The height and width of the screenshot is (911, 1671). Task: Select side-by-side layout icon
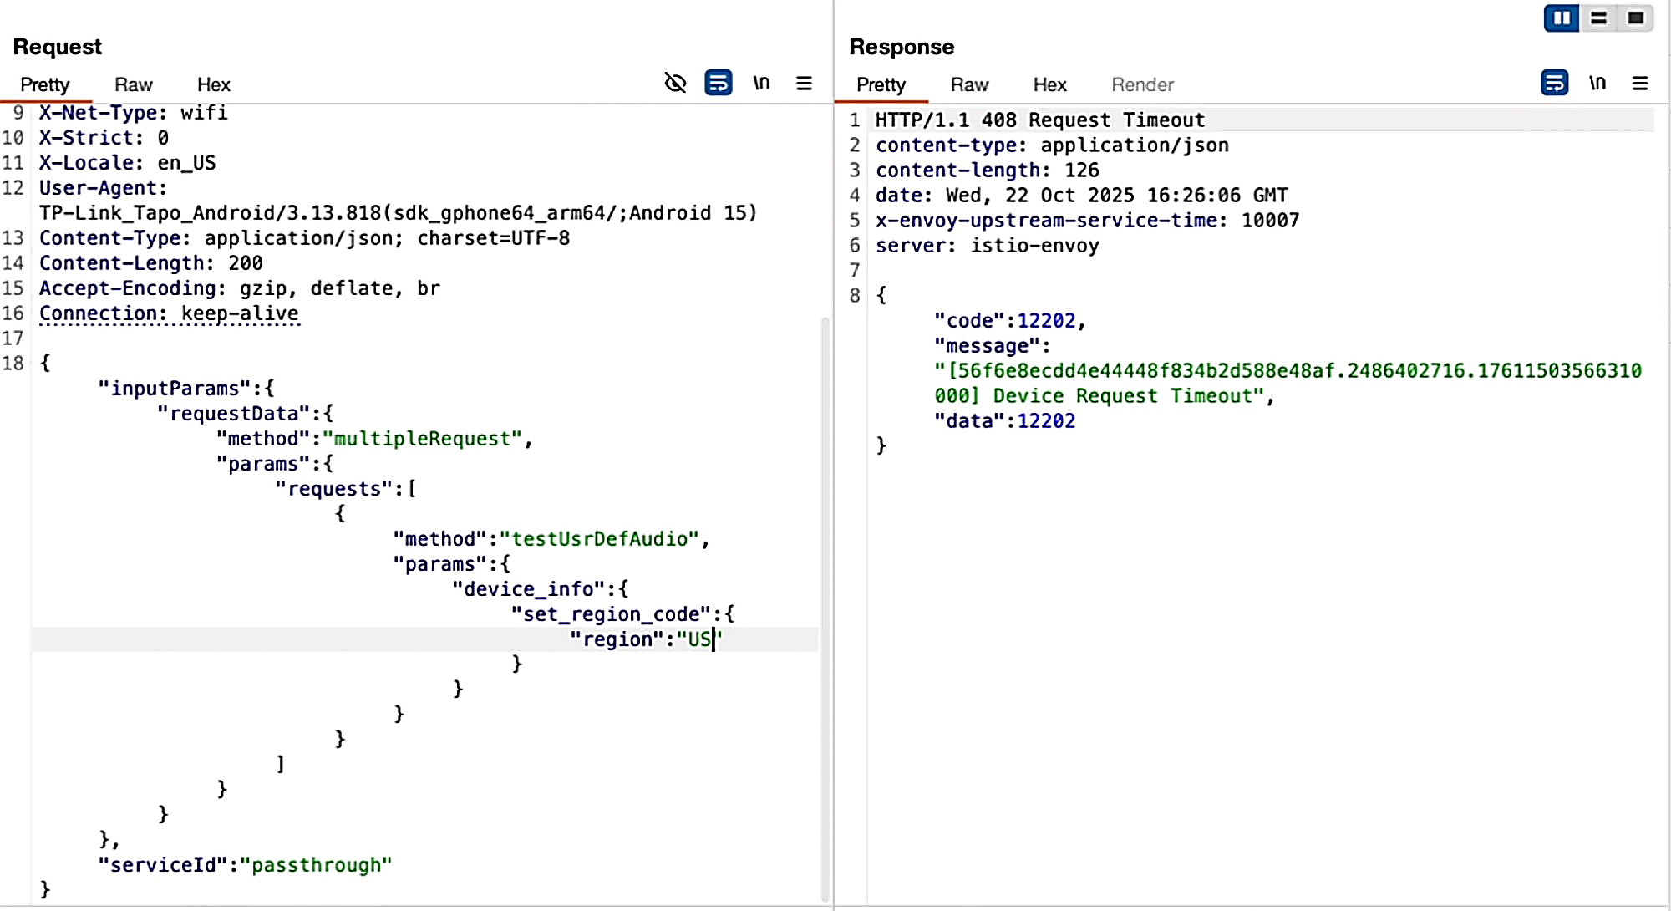pyautogui.click(x=1561, y=18)
